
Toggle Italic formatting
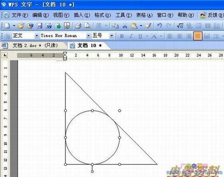point(131,36)
